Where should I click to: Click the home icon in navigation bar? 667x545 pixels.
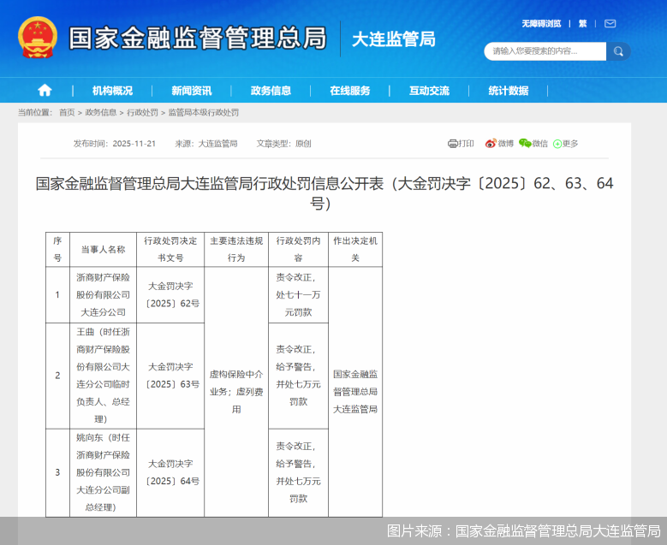pyautogui.click(x=45, y=90)
